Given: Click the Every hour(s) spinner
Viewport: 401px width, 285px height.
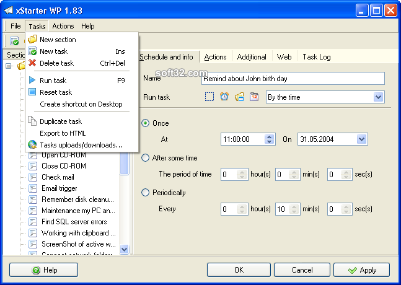Looking at the screenshot, I should (242, 209).
